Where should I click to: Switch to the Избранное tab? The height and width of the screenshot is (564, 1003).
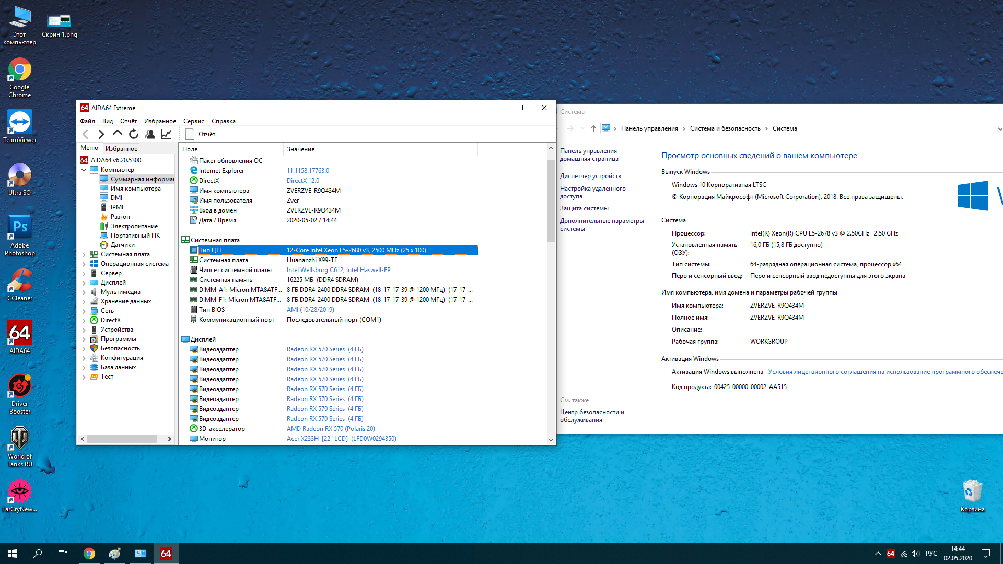click(121, 149)
